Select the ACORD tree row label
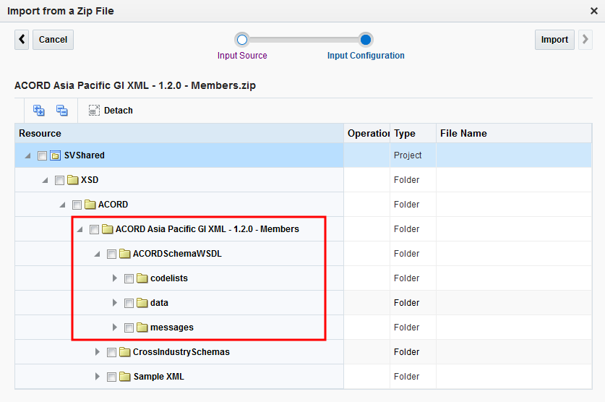This screenshot has height=402, width=605. [x=113, y=205]
